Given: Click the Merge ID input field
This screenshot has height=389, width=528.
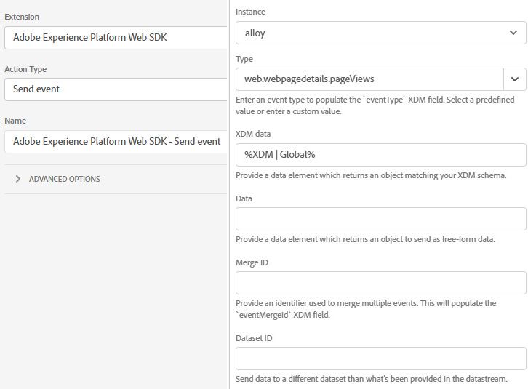Looking at the screenshot, I should tap(381, 283).
